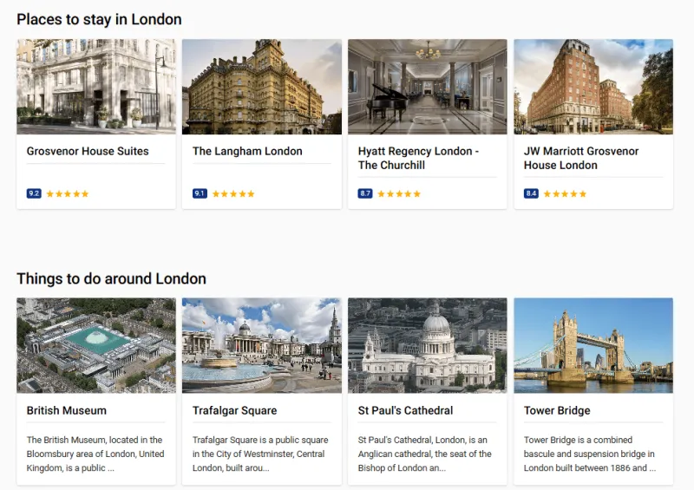The width and height of the screenshot is (694, 490).
Task: Open the Trafalgar Square title link
Action: (234, 410)
